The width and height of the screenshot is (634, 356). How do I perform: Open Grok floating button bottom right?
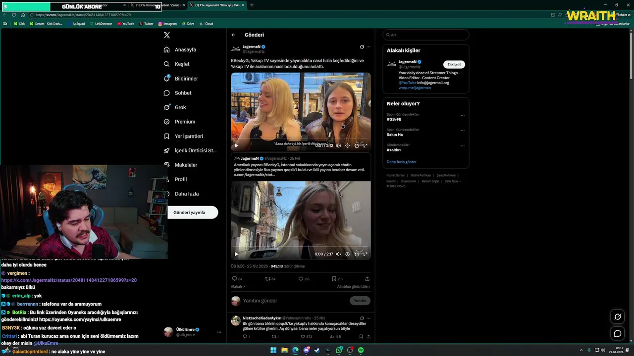[618, 317]
